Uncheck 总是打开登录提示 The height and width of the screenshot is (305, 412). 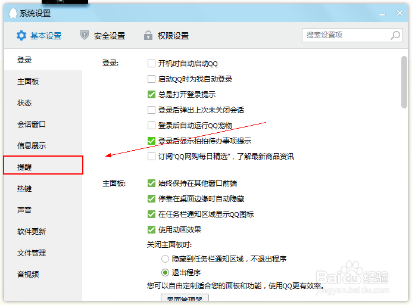click(151, 94)
